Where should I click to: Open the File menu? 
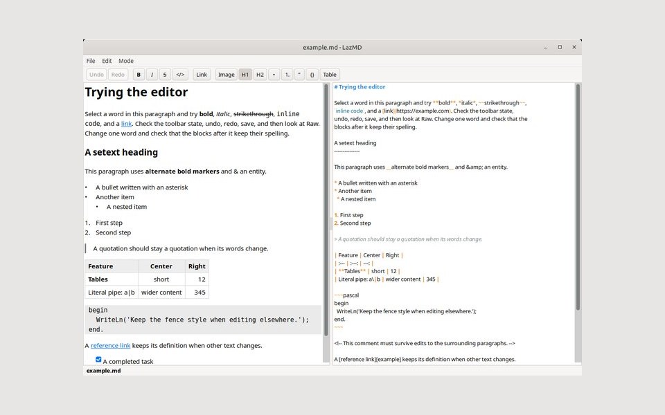pyautogui.click(x=91, y=61)
